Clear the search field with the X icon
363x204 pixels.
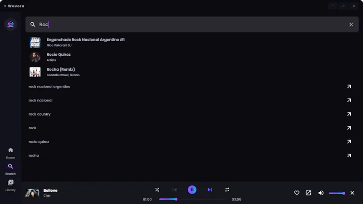(351, 24)
